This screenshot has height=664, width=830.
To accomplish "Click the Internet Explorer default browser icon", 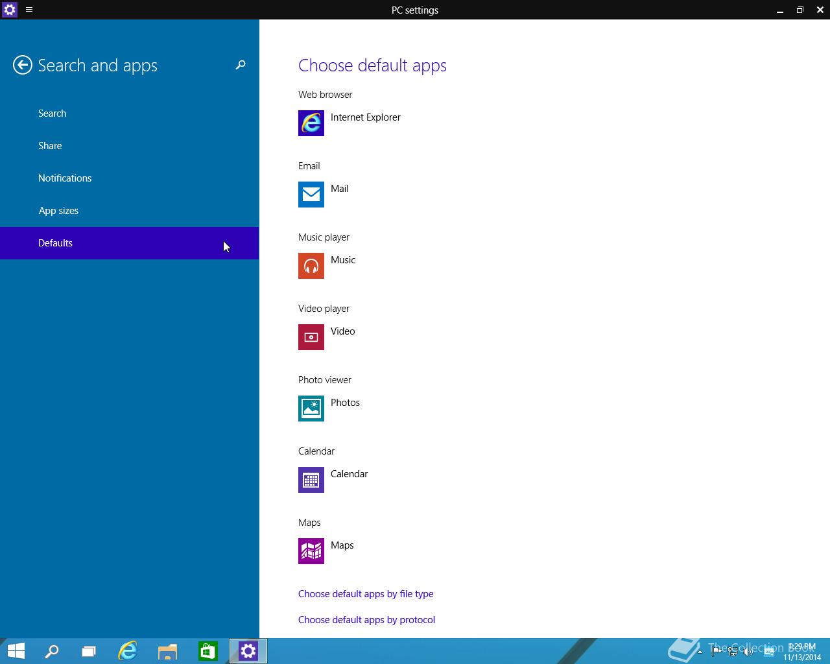I will point(311,123).
